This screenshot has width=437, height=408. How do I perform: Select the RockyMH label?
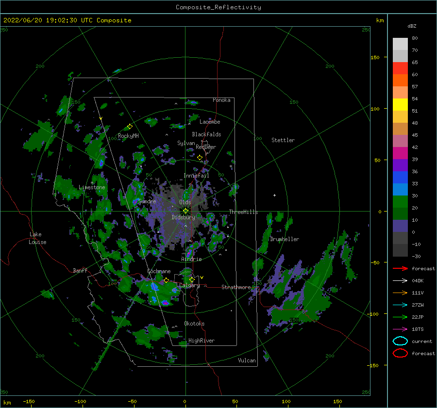point(128,136)
